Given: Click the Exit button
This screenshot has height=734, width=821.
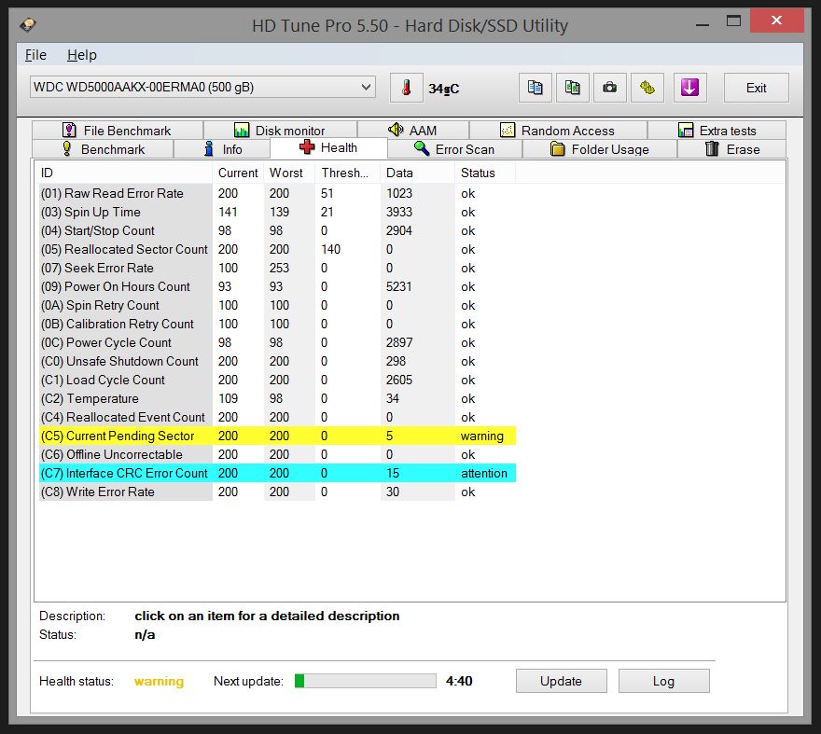Looking at the screenshot, I should pos(756,88).
